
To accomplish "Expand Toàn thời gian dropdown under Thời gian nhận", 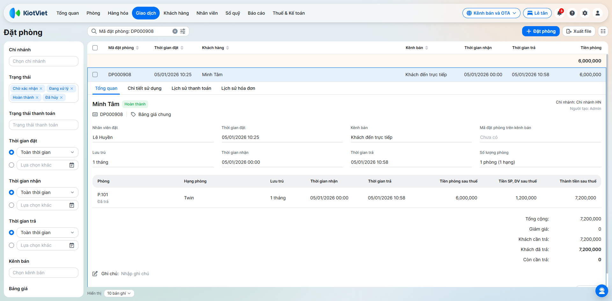I will click(x=47, y=192).
